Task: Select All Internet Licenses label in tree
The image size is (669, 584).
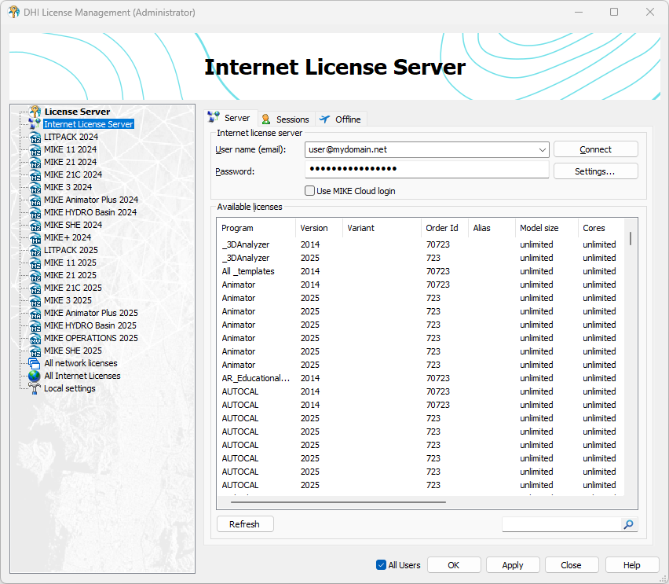Action: click(x=82, y=376)
